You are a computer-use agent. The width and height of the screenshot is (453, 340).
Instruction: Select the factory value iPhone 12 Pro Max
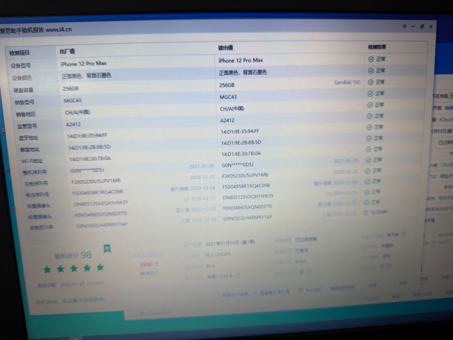pos(83,63)
